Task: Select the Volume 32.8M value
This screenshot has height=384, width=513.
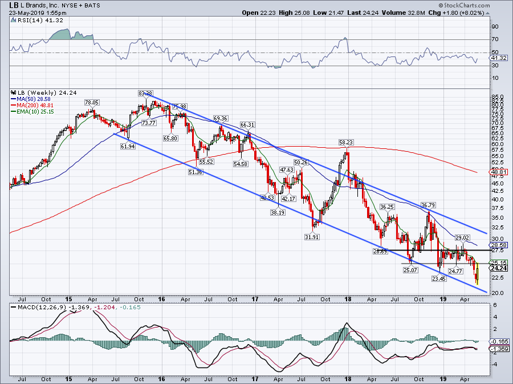Action: tap(403, 13)
